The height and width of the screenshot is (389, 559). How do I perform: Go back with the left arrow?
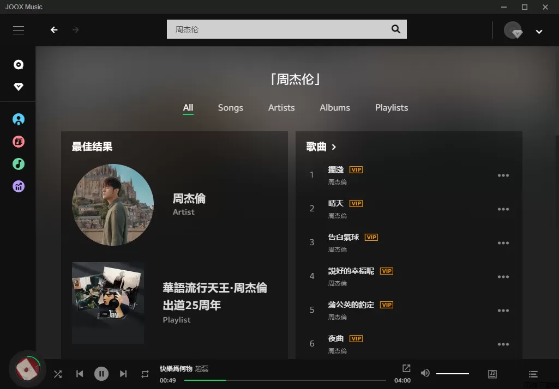54,30
